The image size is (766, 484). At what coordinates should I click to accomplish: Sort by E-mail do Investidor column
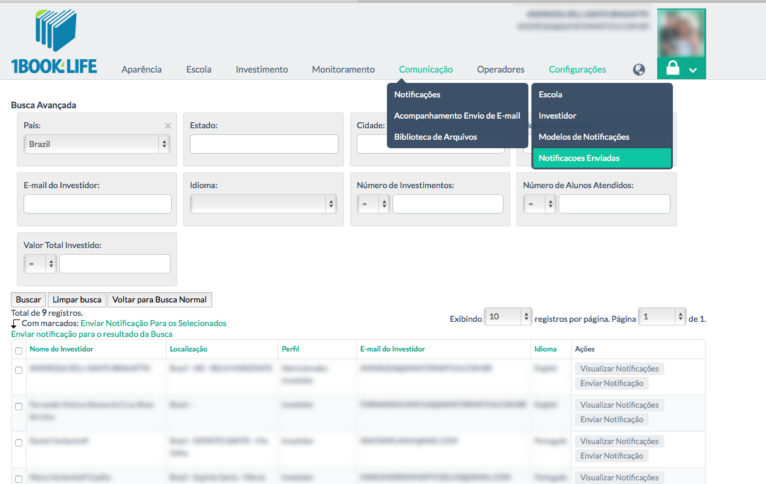tap(392, 349)
